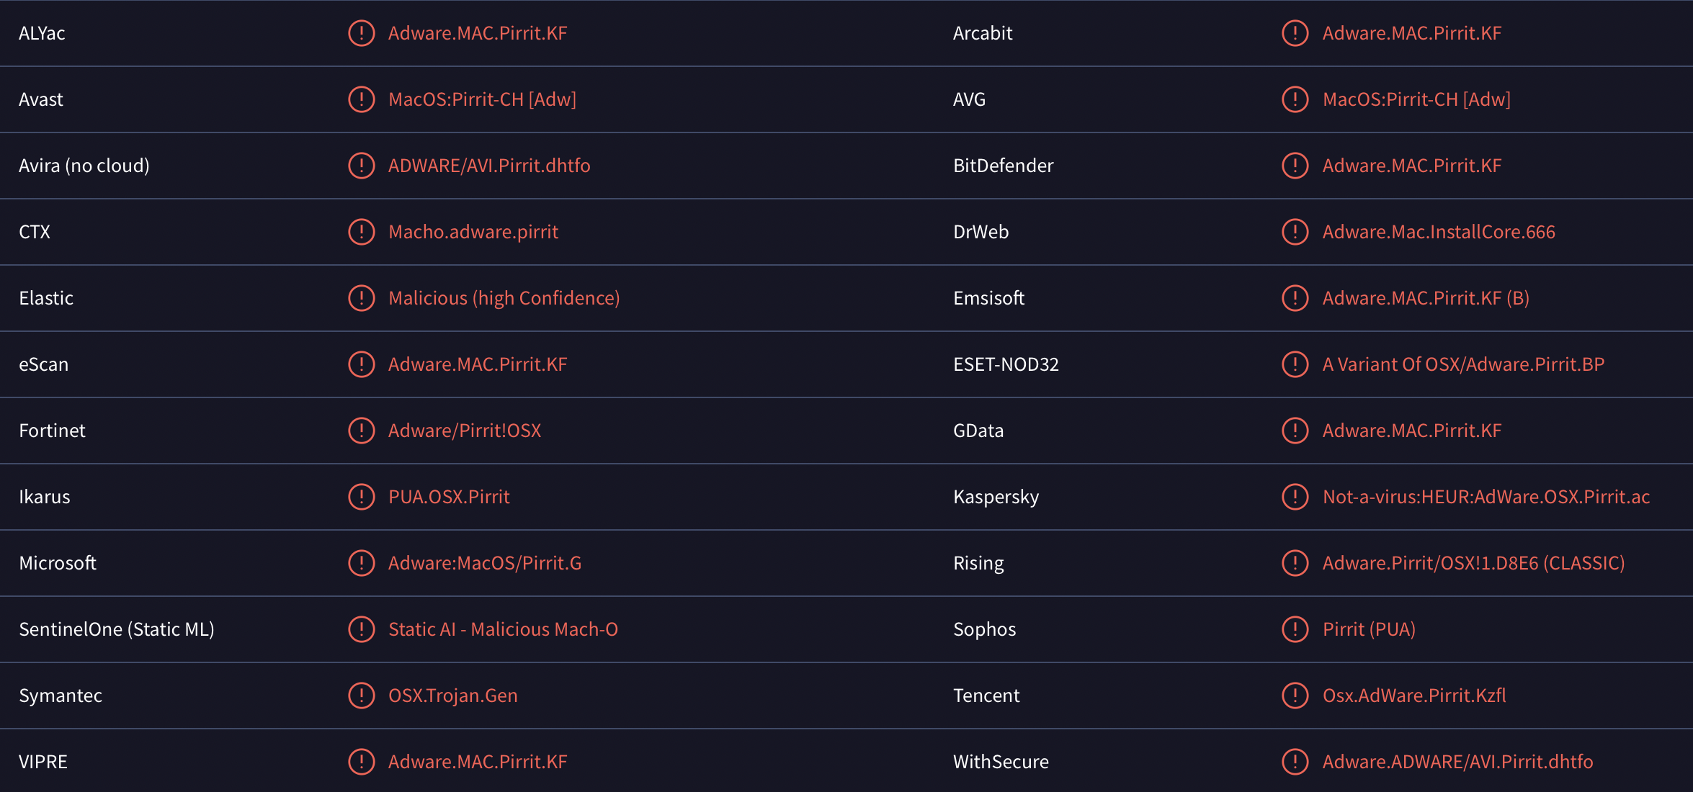The image size is (1693, 792).
Task: Select the Adware.Mac.InstallCore.666 detection text
Action: click(x=1439, y=232)
